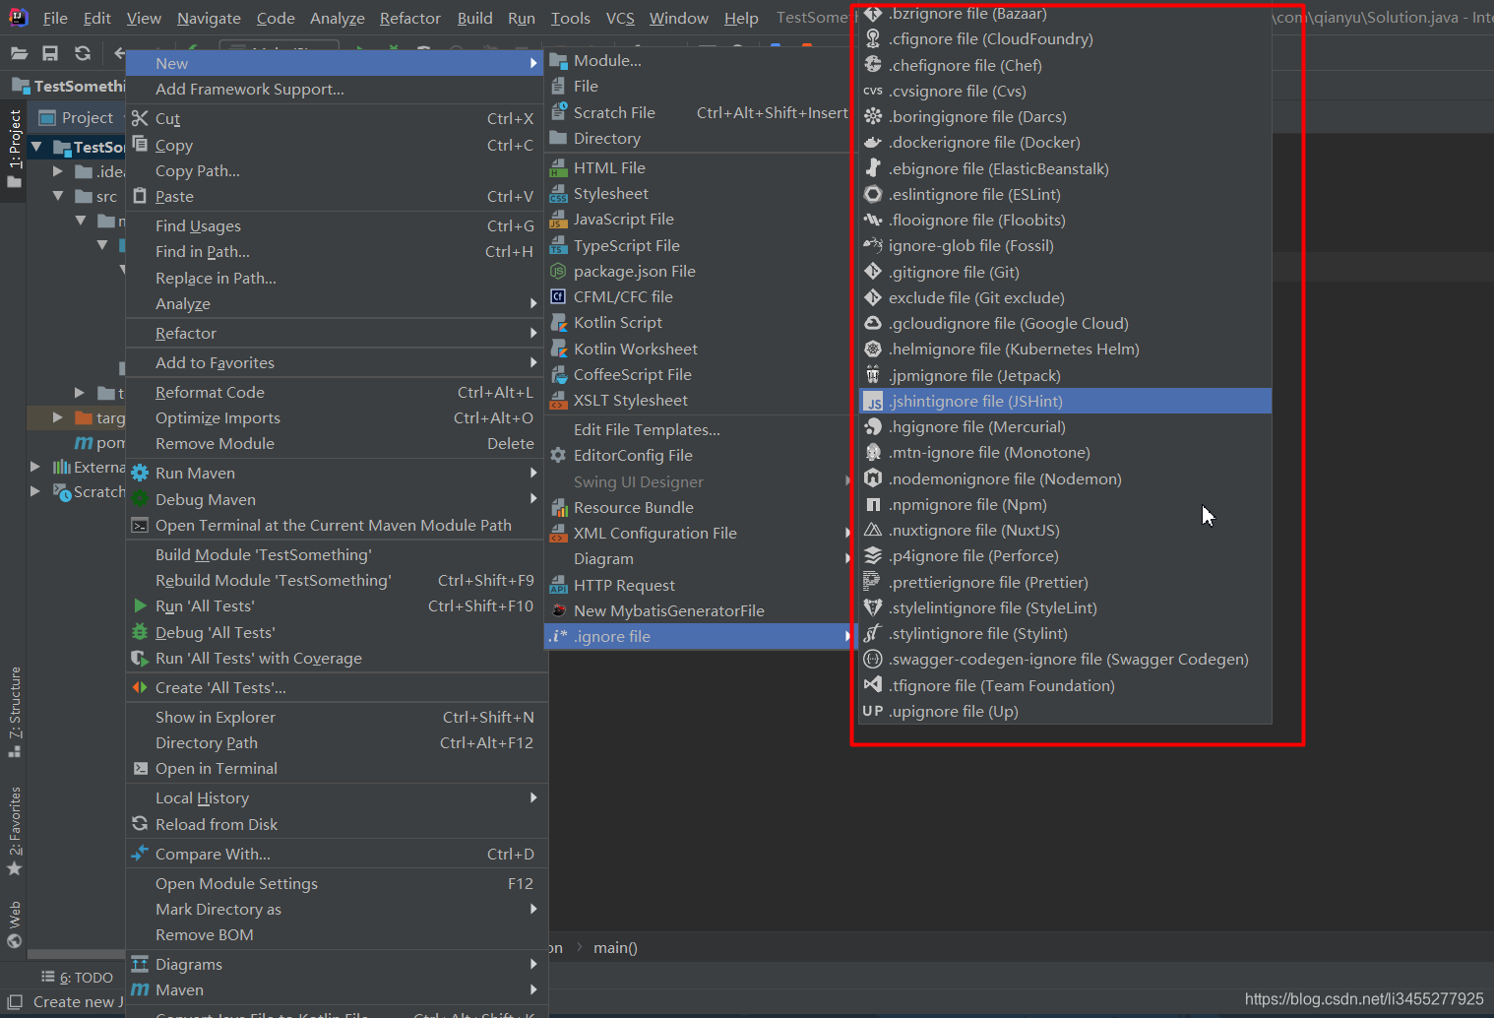Click the .swagger-codegen-ignore icon
Screen dimensions: 1494x1018
tap(873, 659)
